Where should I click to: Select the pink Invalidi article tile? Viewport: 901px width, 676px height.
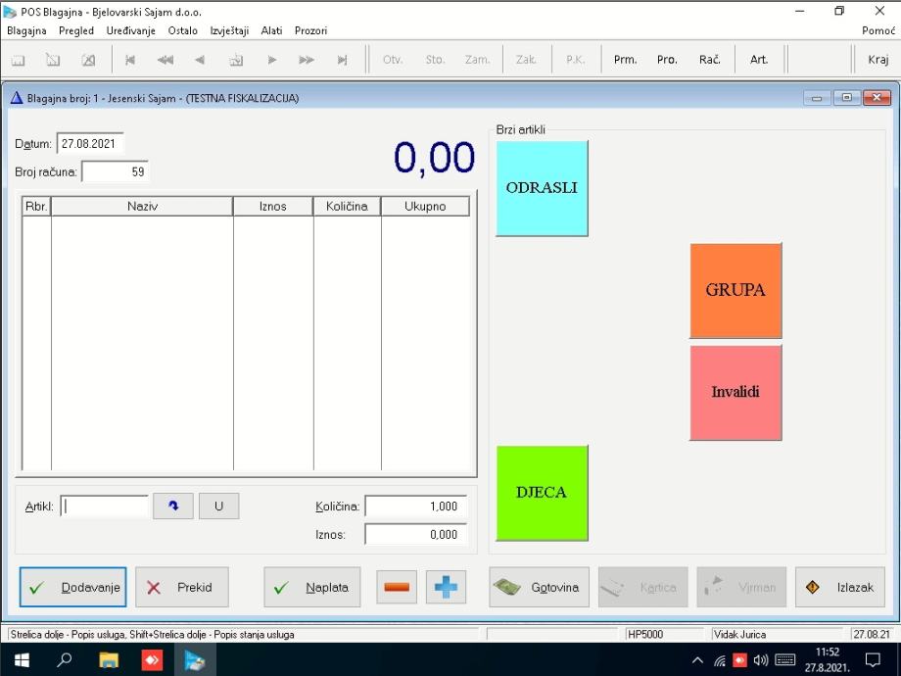735,393
